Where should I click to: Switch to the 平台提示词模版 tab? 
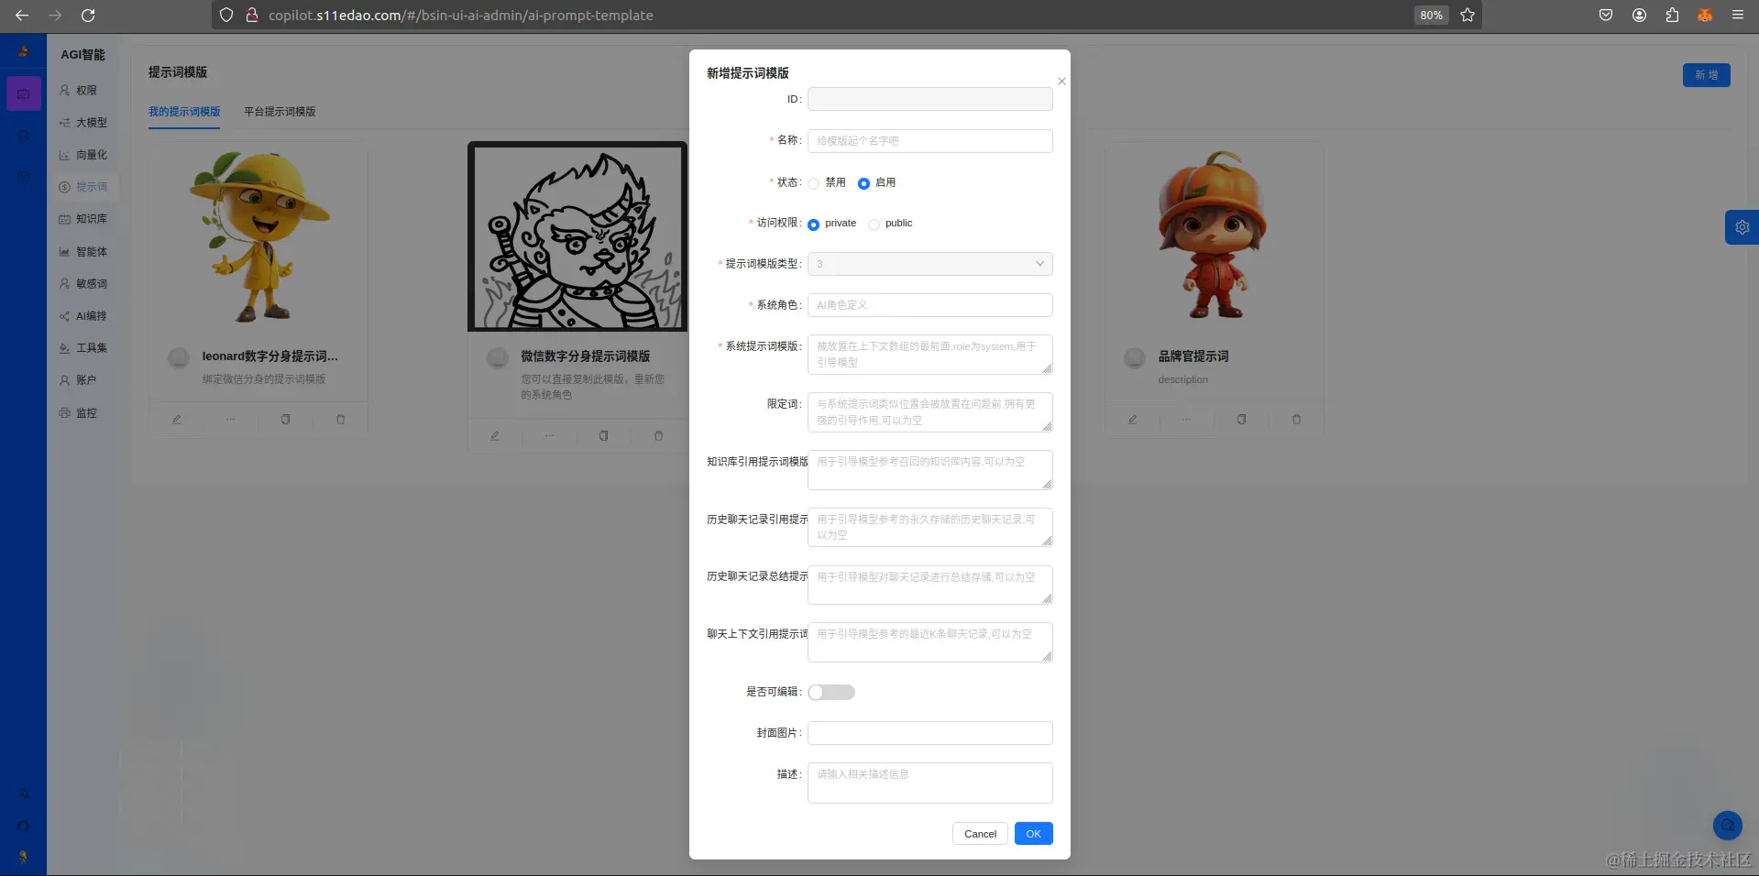click(x=280, y=111)
